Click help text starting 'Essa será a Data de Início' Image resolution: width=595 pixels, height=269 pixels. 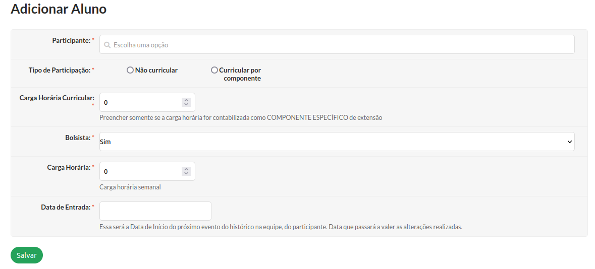point(281,227)
